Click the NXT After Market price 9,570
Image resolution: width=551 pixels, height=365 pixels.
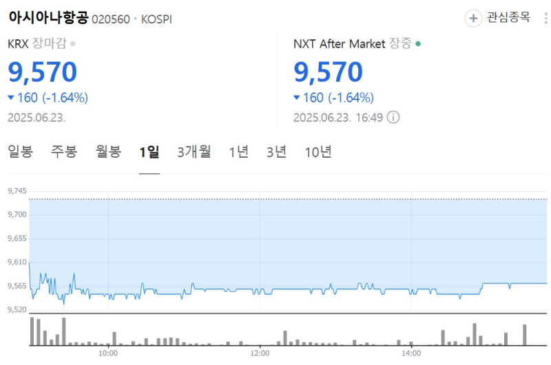point(328,72)
